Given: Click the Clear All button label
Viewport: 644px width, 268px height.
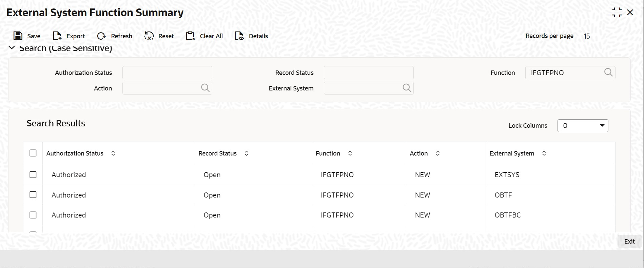Looking at the screenshot, I should pos(211,36).
